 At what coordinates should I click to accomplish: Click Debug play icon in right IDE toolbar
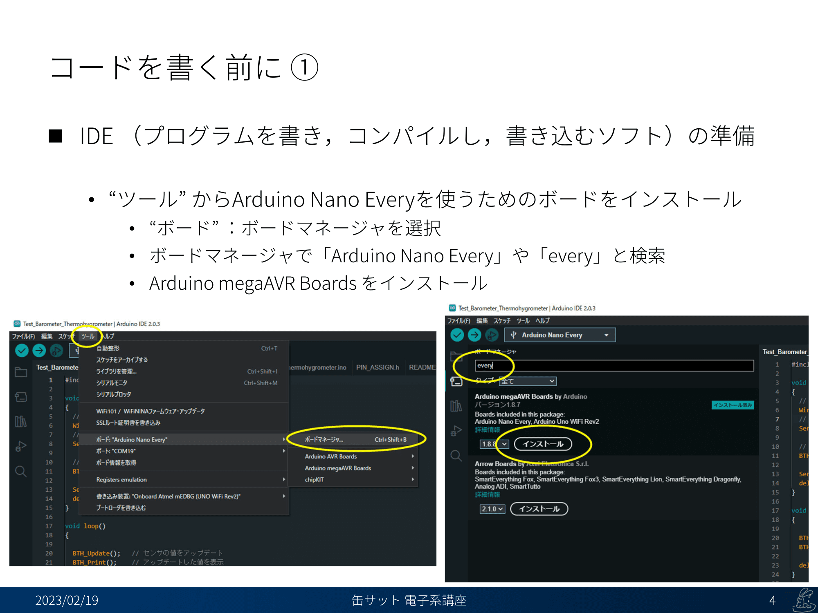tap(492, 335)
